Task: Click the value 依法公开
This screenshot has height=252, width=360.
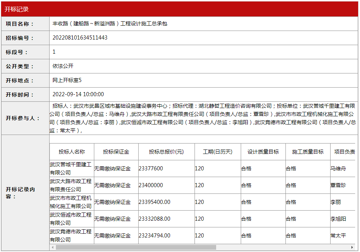Action: coord(63,66)
